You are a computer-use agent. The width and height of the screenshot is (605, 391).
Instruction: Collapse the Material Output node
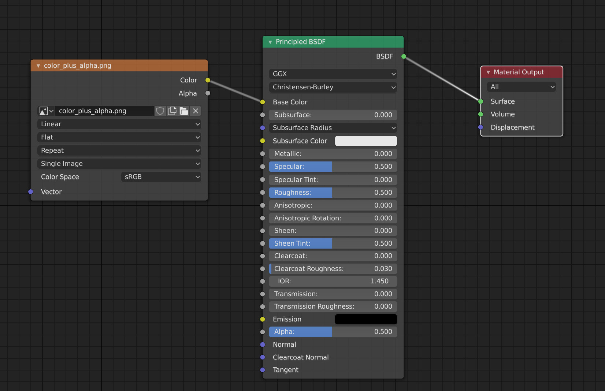pyautogui.click(x=488, y=72)
